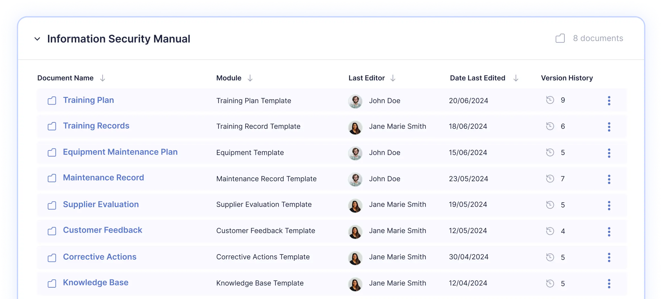Click the version history clock for Maintenance Record
Image resolution: width=662 pixels, height=299 pixels.
[x=550, y=179]
